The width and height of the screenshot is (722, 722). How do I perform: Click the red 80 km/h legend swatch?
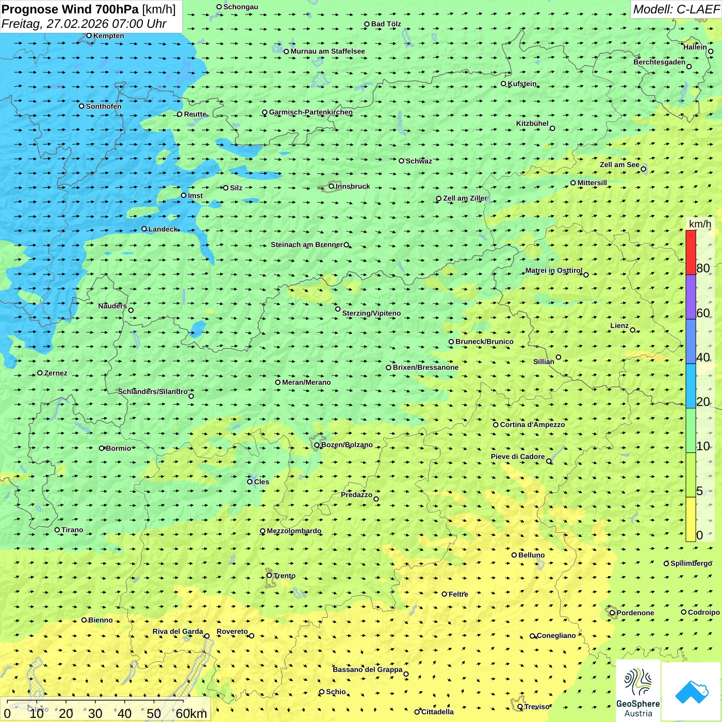(x=691, y=252)
